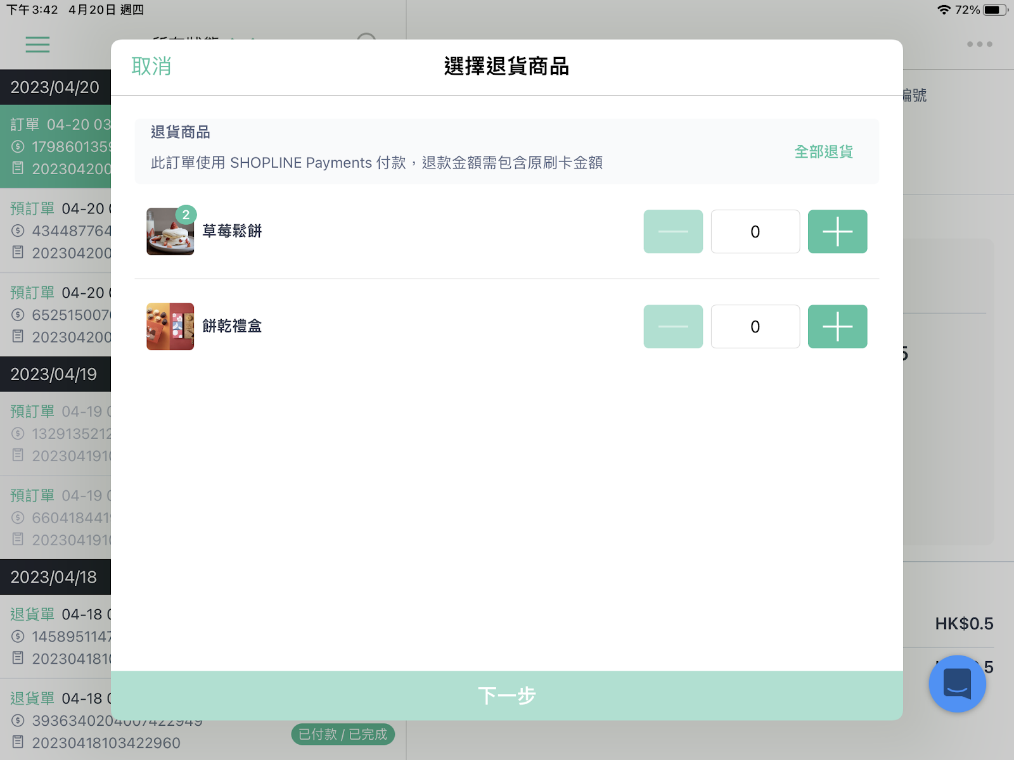
Task: Tap the search icon in order list
Action: click(367, 37)
